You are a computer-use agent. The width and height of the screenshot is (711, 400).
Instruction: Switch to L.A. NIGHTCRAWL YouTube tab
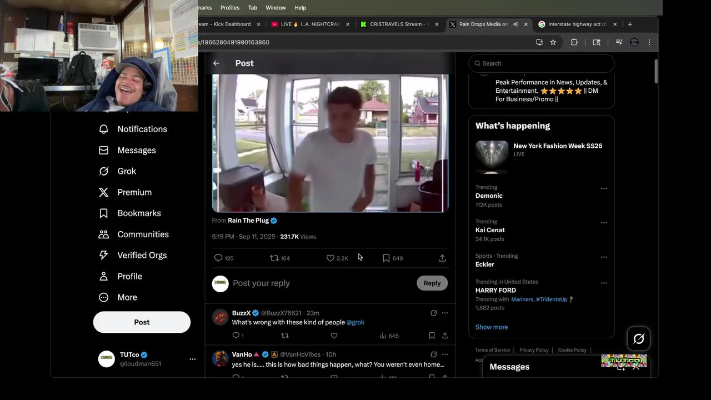click(x=310, y=24)
